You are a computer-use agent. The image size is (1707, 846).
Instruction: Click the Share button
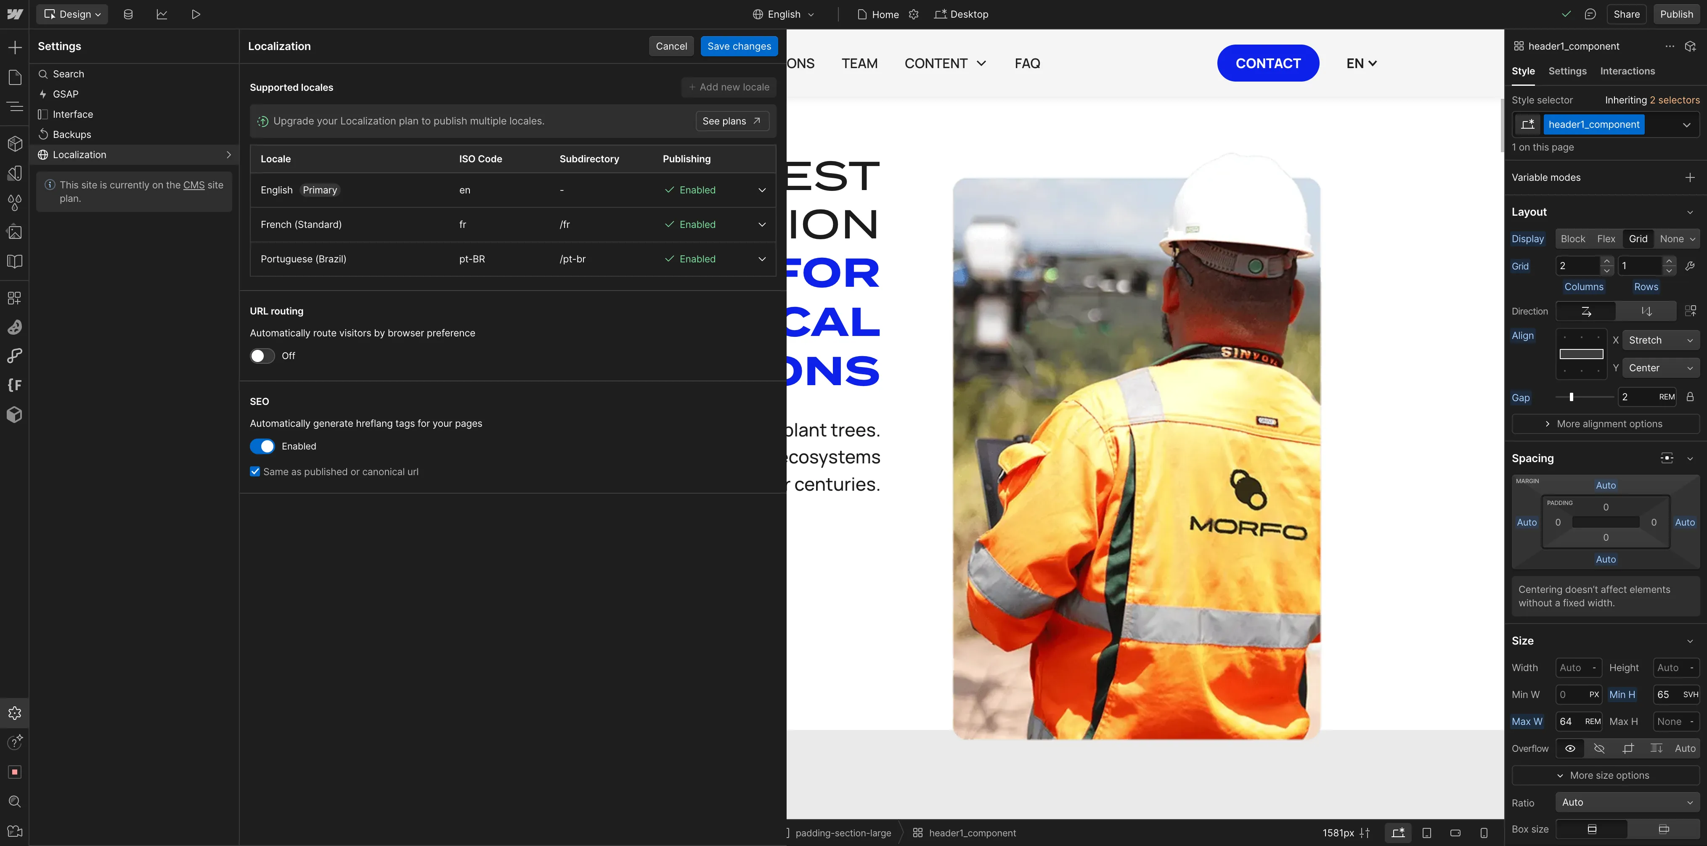coord(1626,14)
